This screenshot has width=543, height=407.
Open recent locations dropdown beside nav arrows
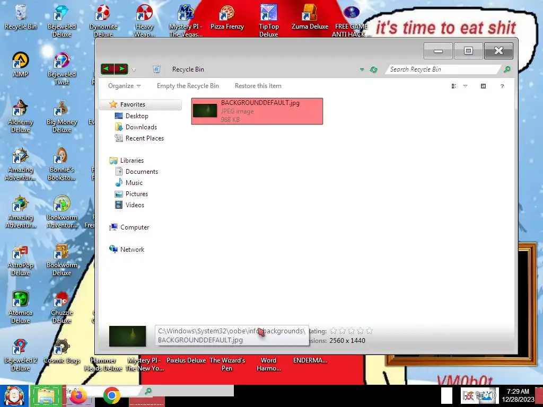pyautogui.click(x=134, y=70)
